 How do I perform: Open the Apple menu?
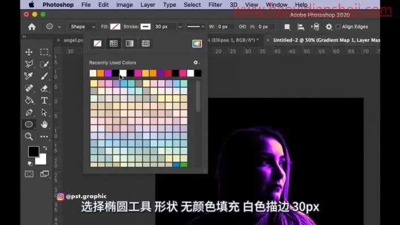coord(31,5)
